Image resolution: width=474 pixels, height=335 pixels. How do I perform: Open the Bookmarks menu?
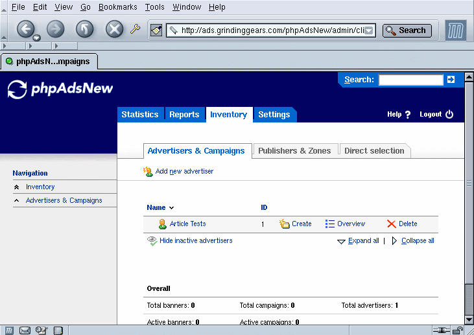coord(117,7)
